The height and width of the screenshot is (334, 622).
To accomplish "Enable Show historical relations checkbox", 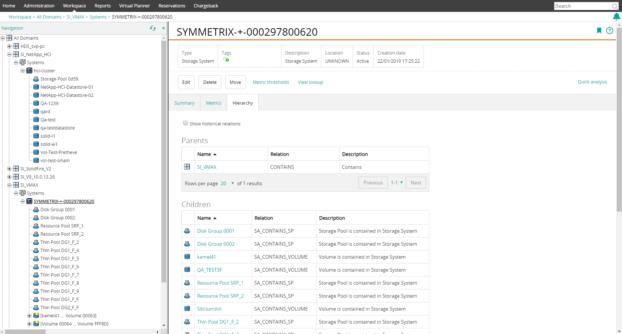I will pyautogui.click(x=186, y=123).
